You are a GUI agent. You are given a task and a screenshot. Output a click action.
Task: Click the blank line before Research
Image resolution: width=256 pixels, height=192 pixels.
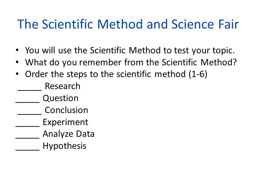pyautogui.click(x=30, y=90)
